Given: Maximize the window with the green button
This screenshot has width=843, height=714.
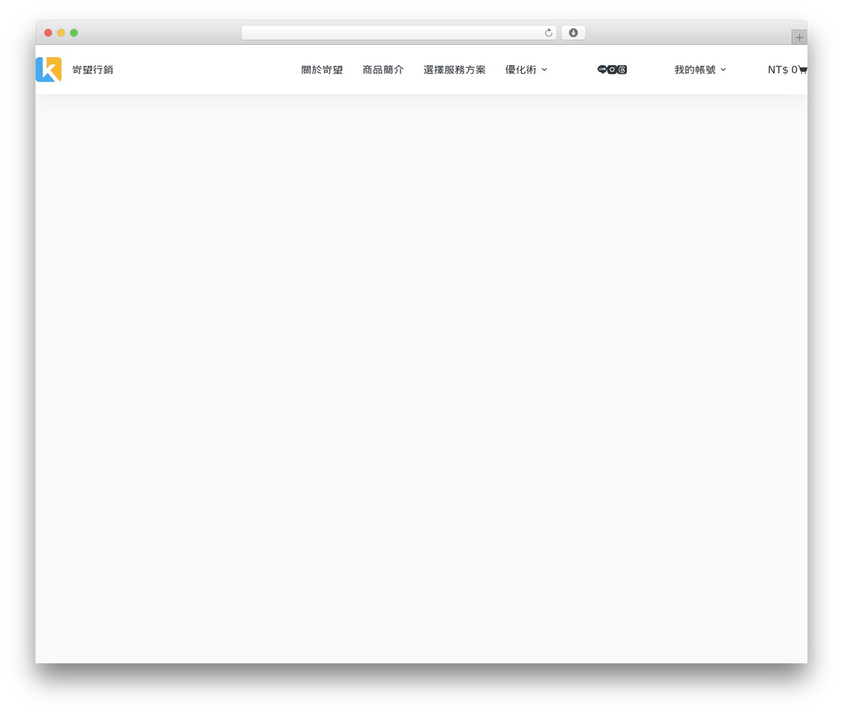Looking at the screenshot, I should (x=74, y=33).
